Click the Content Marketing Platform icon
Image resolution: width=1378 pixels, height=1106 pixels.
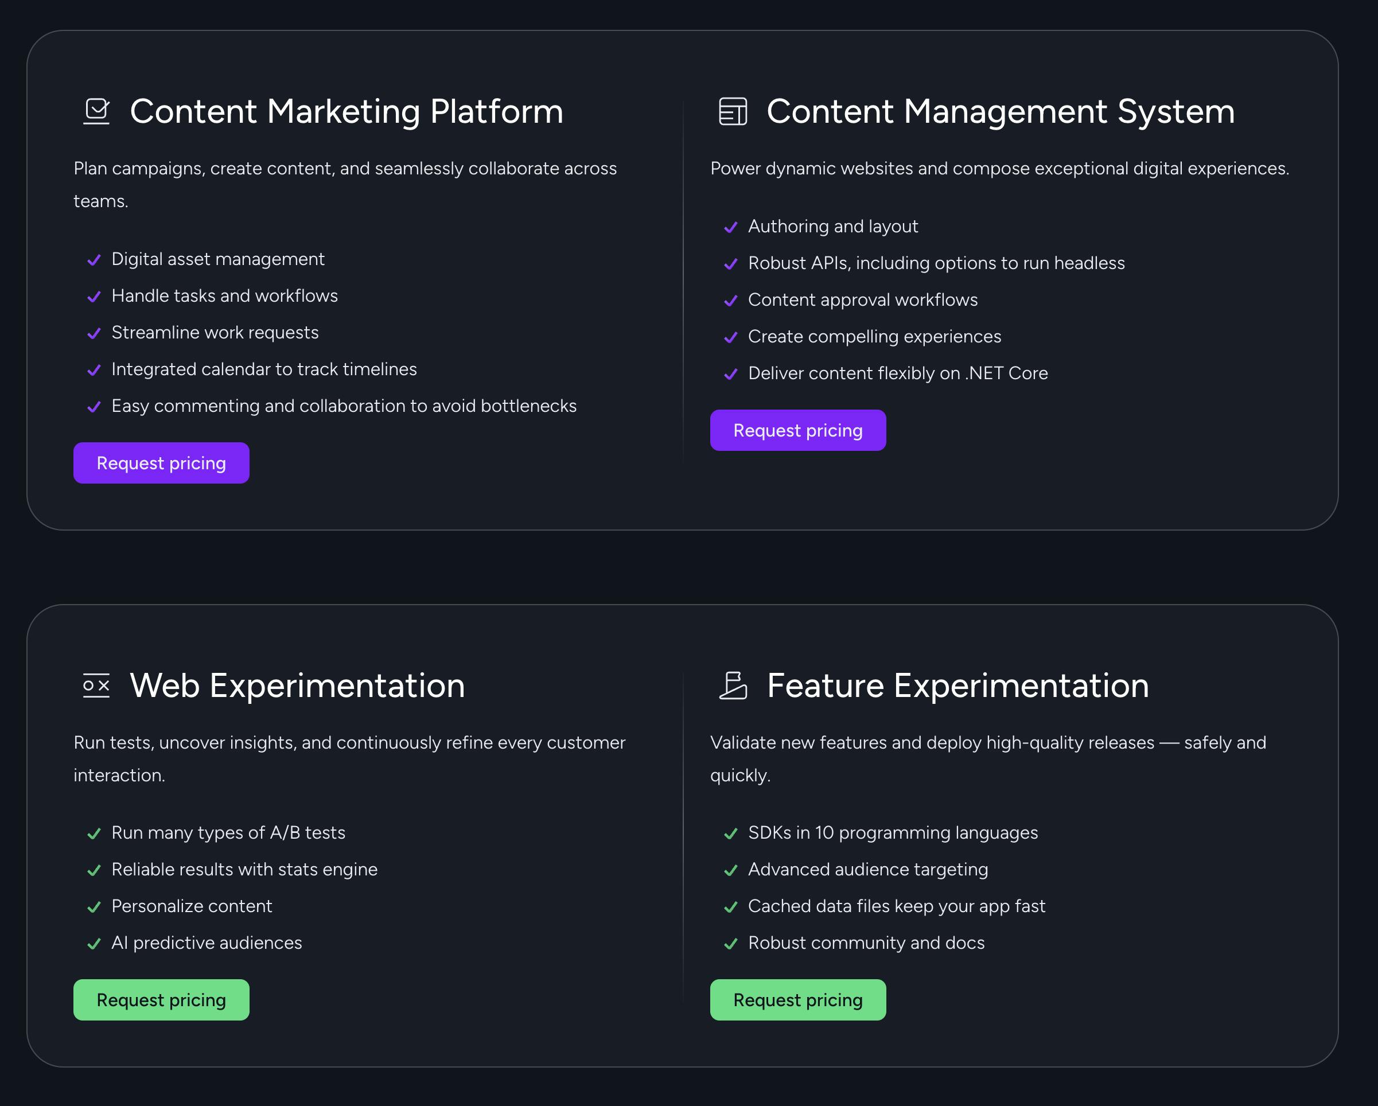tap(96, 111)
